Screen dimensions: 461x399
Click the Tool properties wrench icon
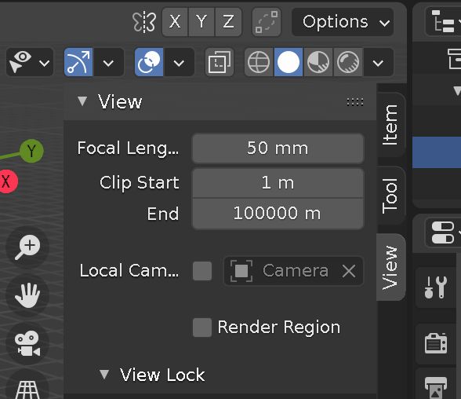pos(436,287)
